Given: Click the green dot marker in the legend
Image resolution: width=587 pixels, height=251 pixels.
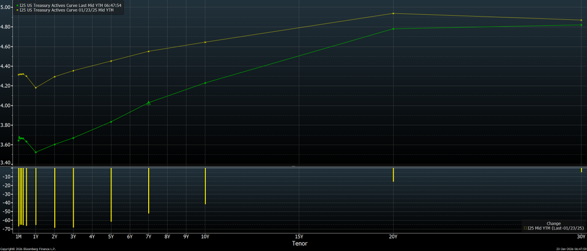Looking at the screenshot, I should coord(18,5).
